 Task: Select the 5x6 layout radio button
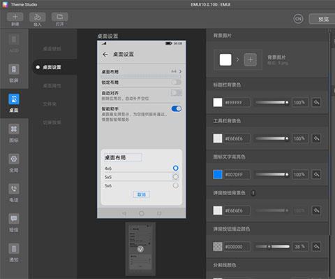tap(176, 185)
